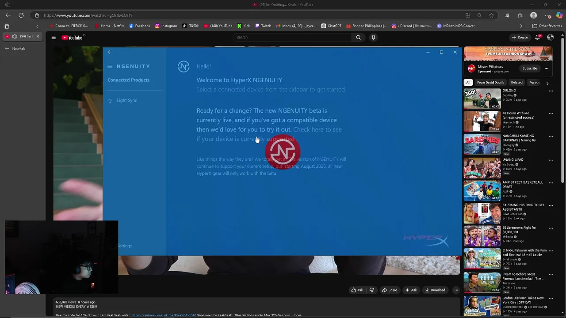This screenshot has width=566, height=318.
Task: Open Twitch bookmark
Action: click(263, 26)
